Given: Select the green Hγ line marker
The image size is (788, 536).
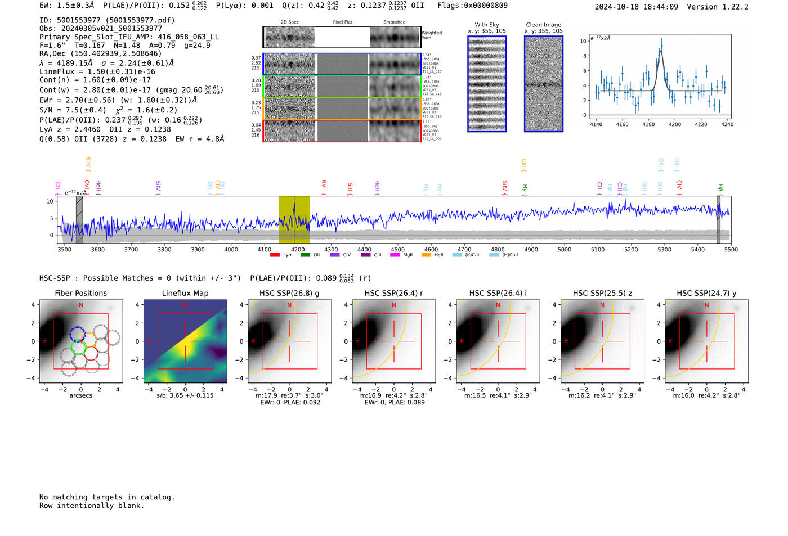Looking at the screenshot, I should point(525,190).
